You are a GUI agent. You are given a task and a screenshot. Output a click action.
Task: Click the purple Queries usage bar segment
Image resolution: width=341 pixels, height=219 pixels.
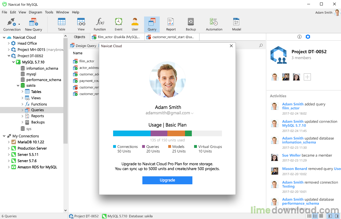[159, 133]
